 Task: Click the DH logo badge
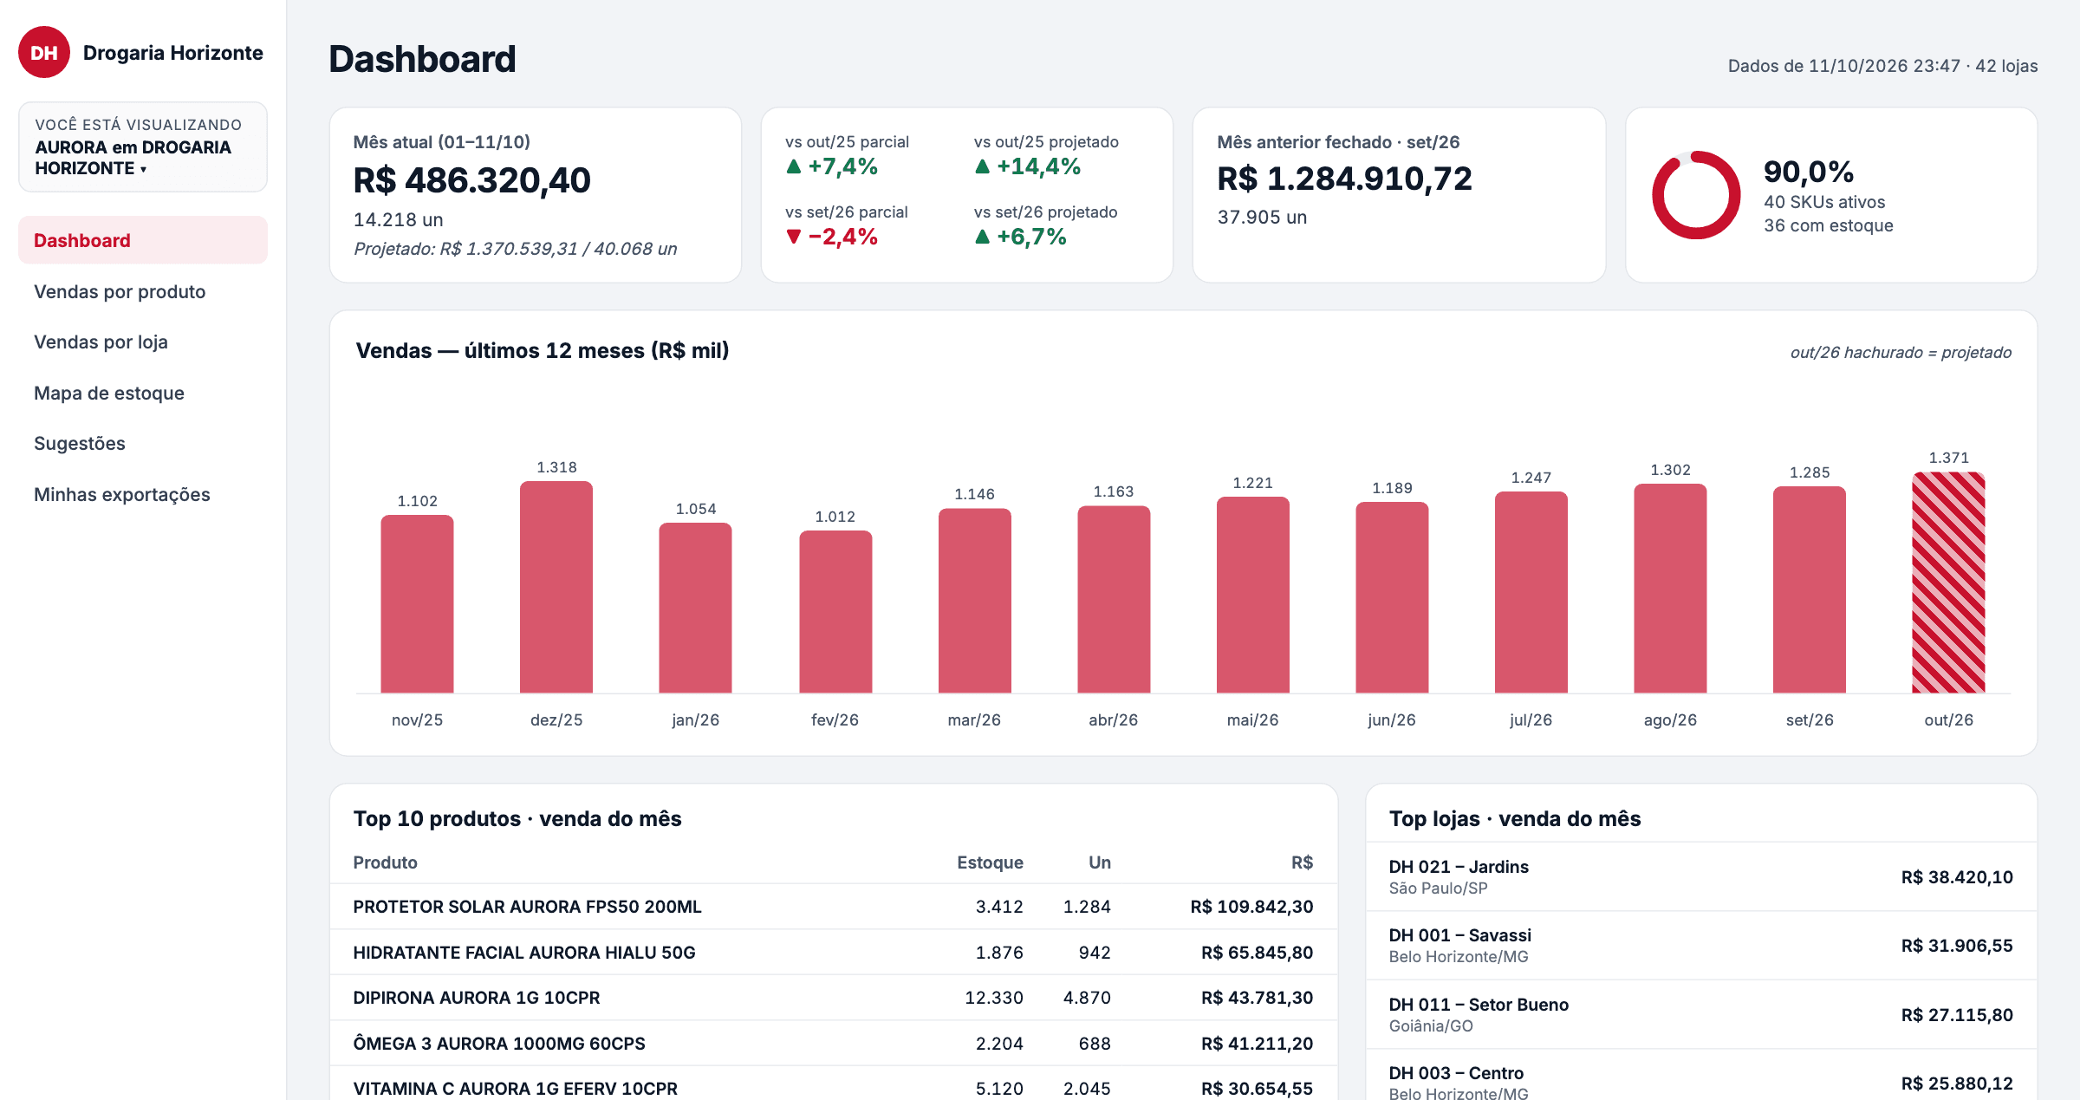tap(44, 53)
